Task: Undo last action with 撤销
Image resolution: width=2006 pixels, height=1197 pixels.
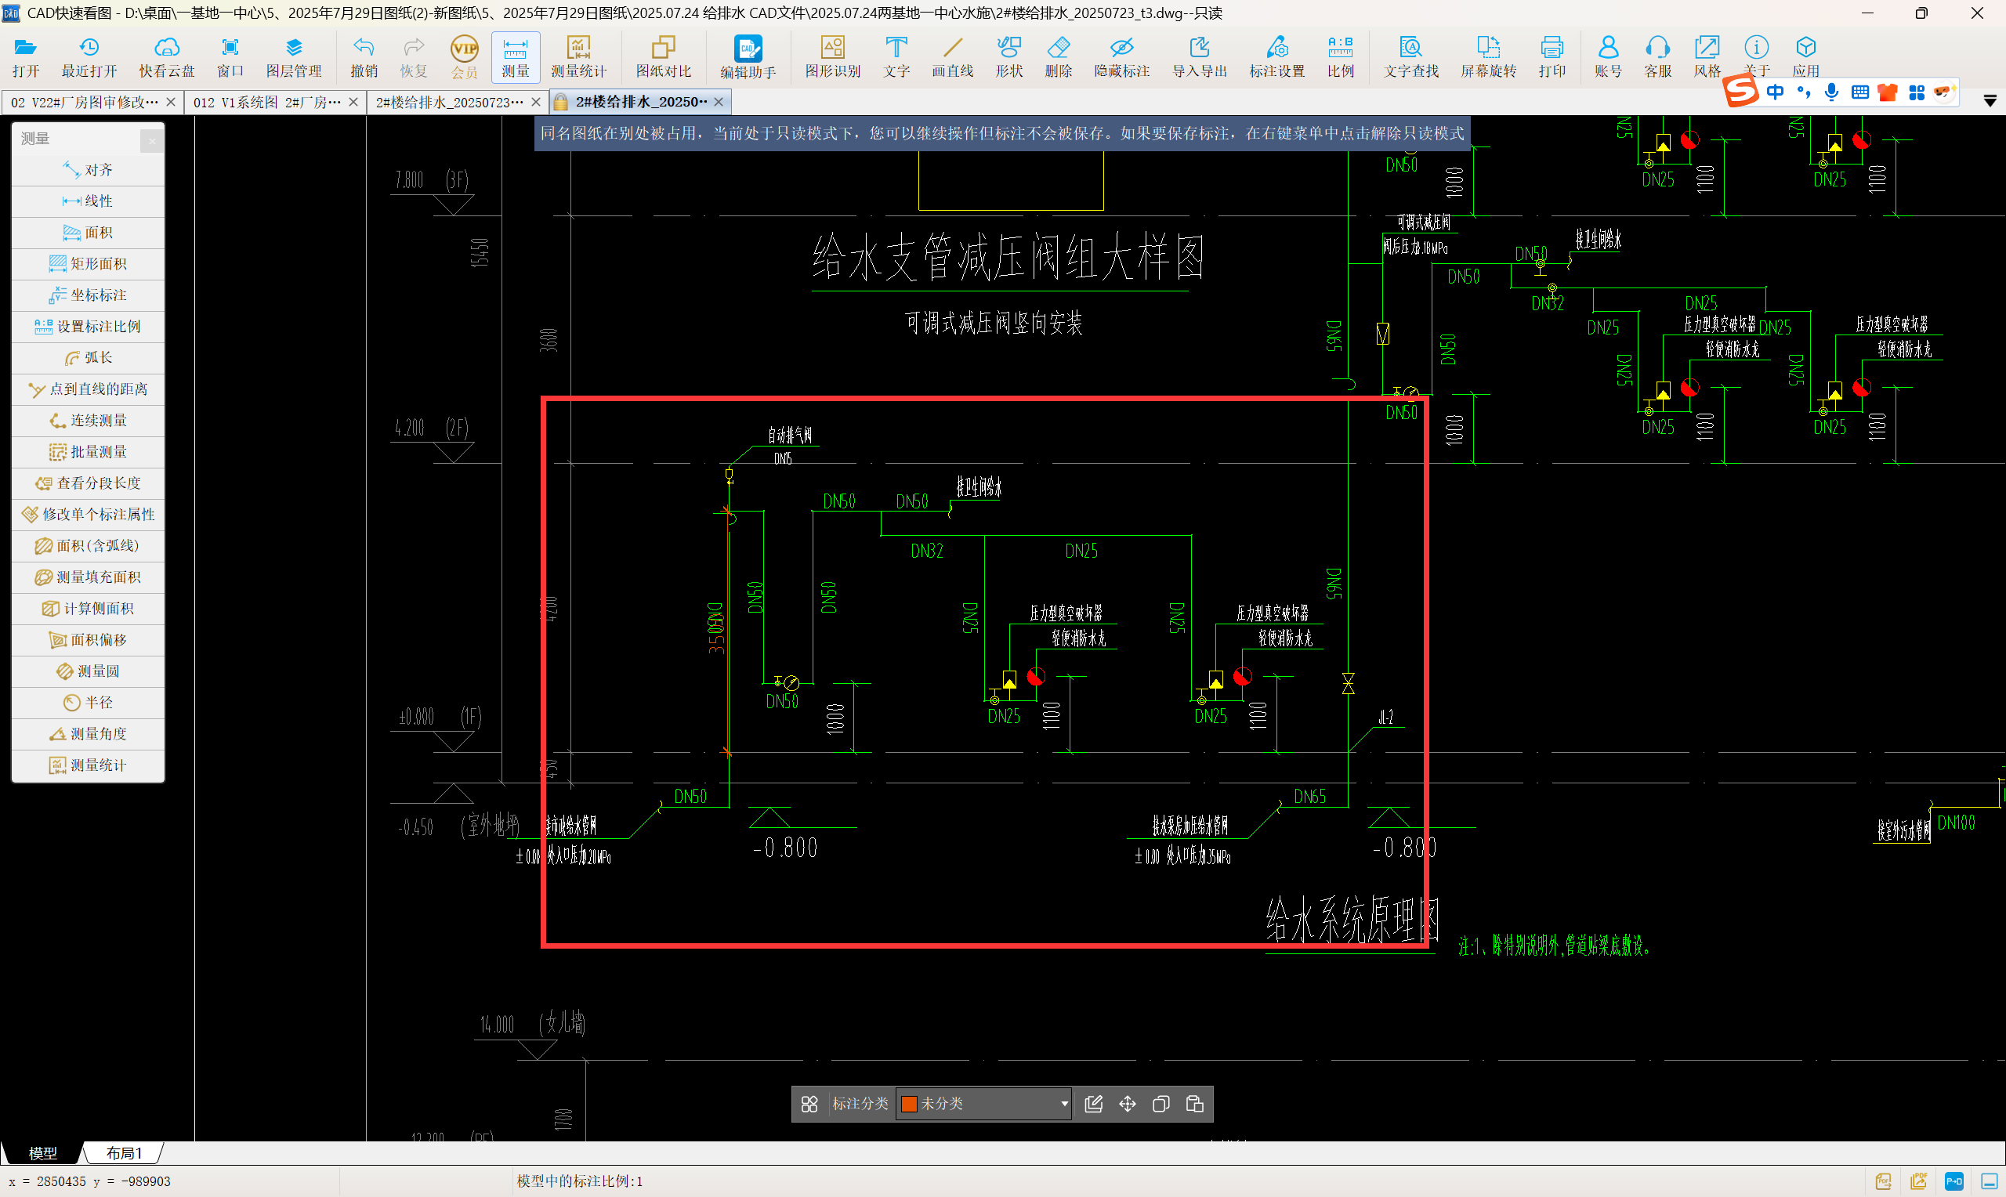Action: pos(364,57)
